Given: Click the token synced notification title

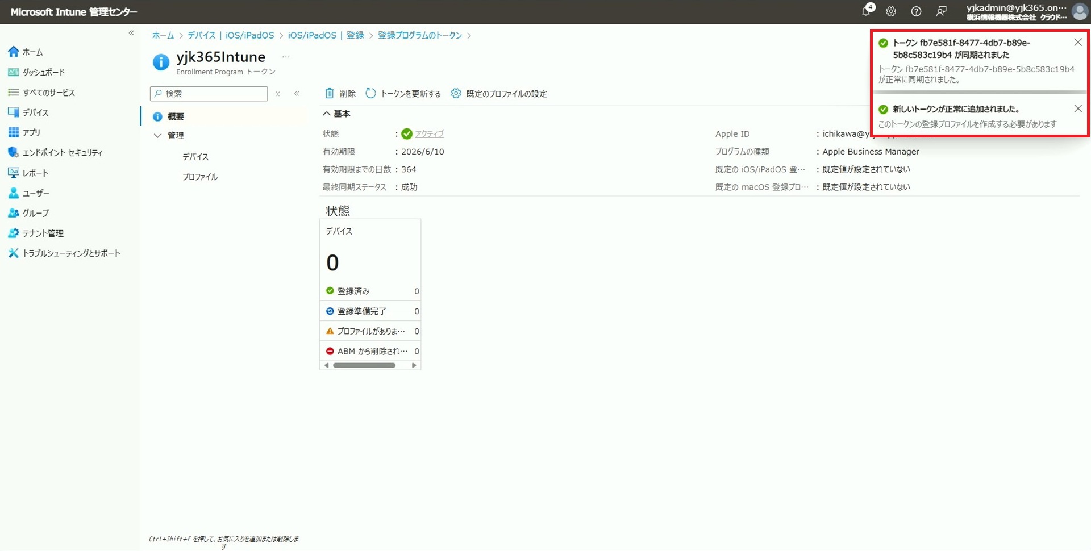Looking at the screenshot, I should coord(961,49).
